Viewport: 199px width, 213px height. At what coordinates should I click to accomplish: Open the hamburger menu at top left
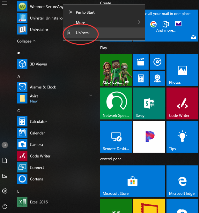5,3
